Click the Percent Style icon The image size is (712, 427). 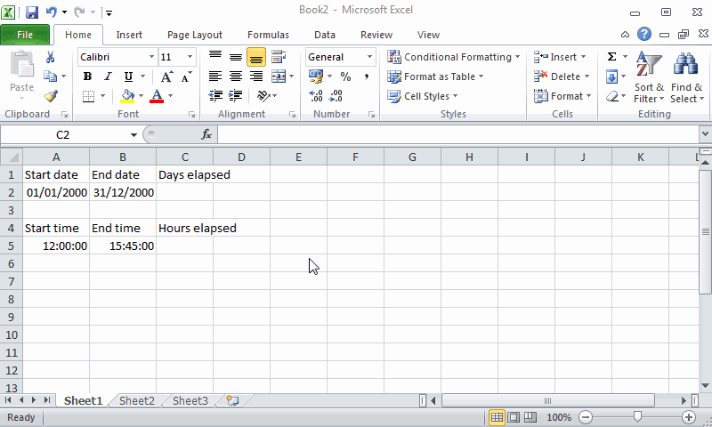pyautogui.click(x=345, y=77)
